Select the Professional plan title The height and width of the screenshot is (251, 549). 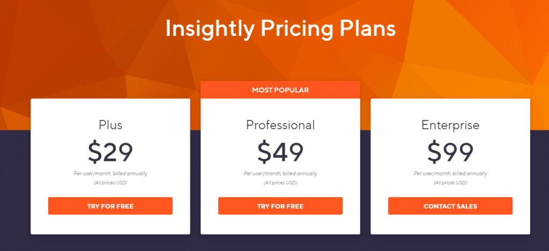(x=280, y=125)
